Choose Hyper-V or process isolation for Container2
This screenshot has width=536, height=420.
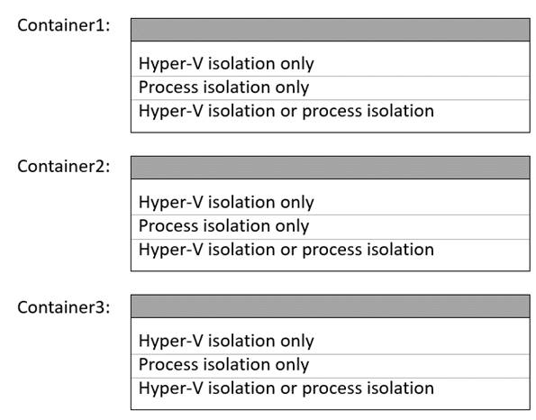331,251
